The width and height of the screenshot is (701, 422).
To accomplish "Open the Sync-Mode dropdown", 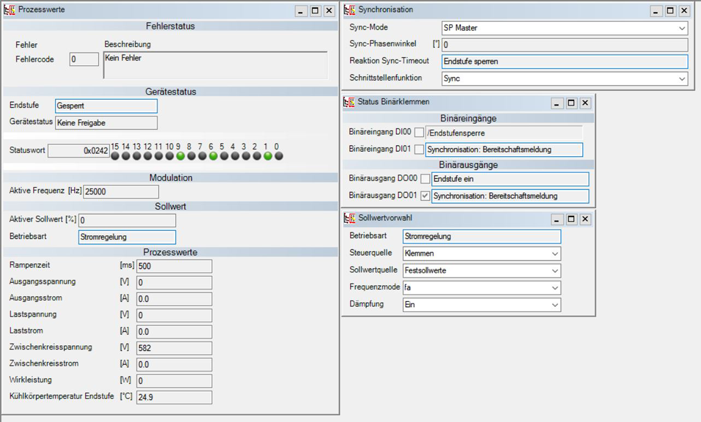I will click(x=681, y=28).
